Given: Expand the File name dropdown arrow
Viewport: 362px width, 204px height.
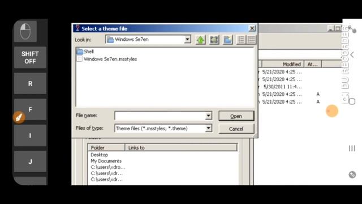Looking at the screenshot, I should point(208,116).
